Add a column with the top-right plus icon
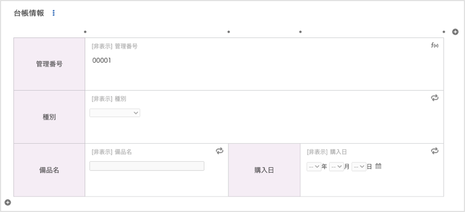Image resolution: width=465 pixels, height=212 pixels. coord(455,32)
